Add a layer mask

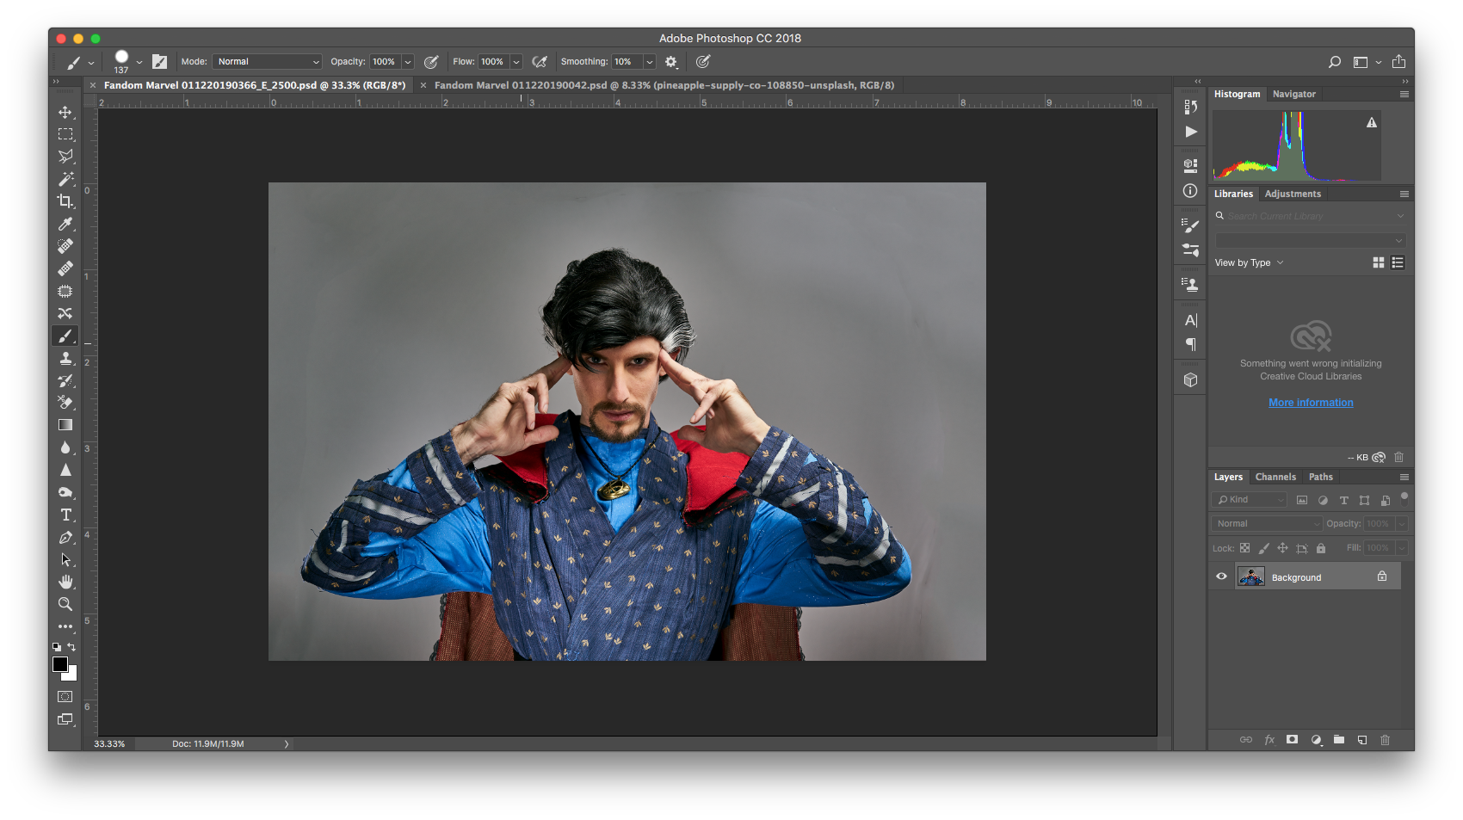(1292, 739)
